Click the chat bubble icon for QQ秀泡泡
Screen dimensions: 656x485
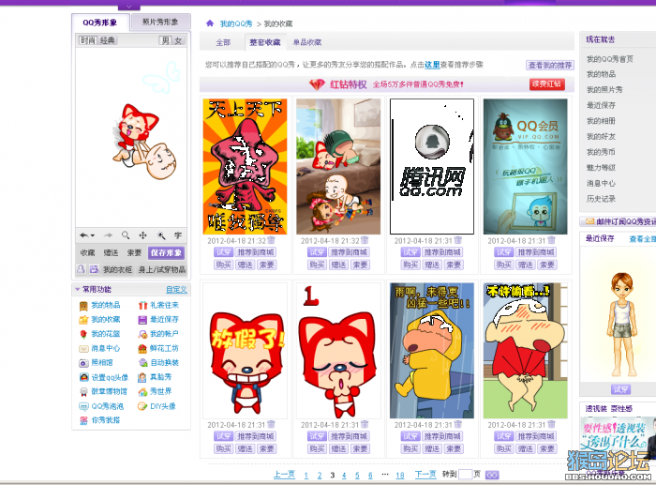click(x=83, y=406)
